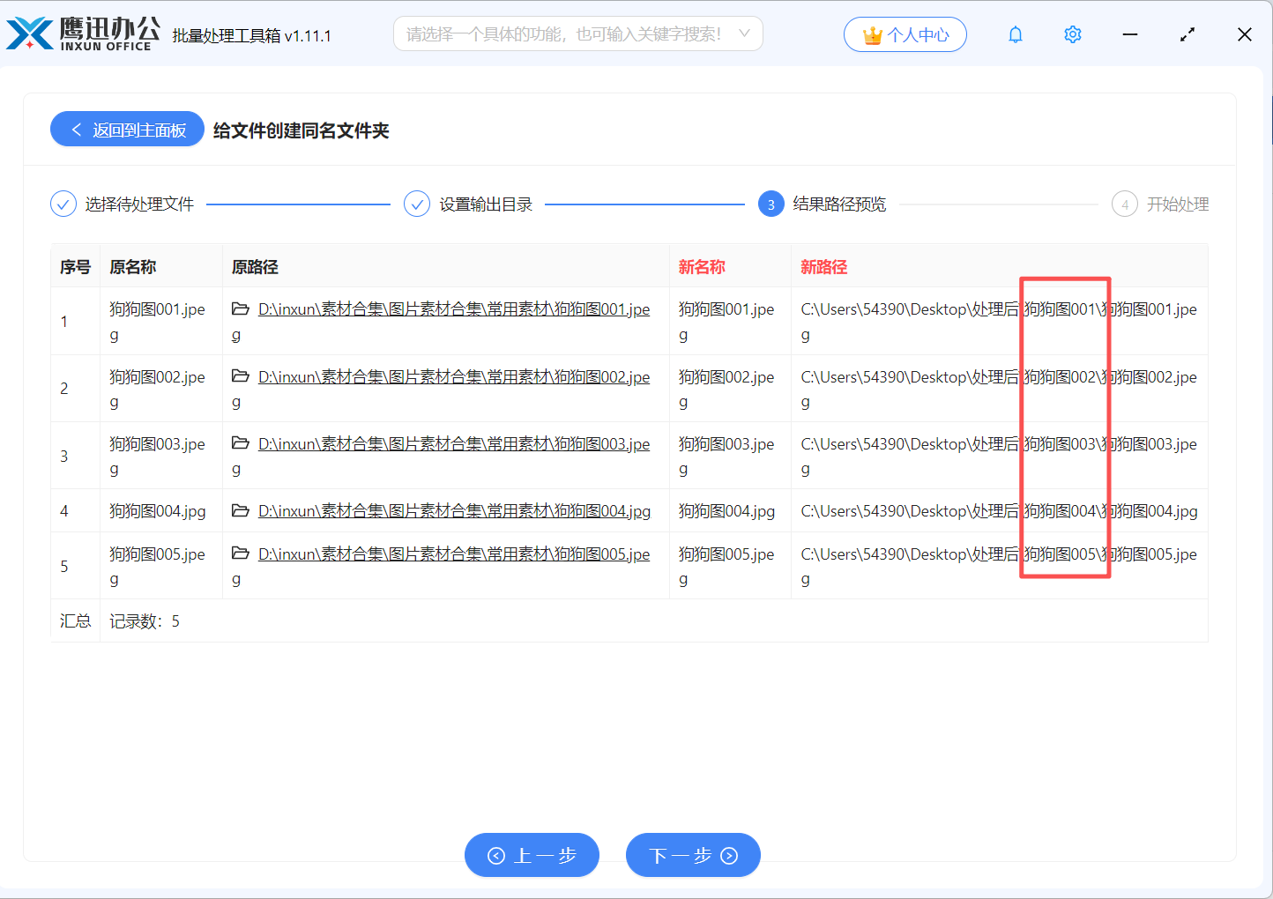Image resolution: width=1273 pixels, height=899 pixels.
Task: Open folder icon for 狗狗图002 path
Action: click(x=240, y=376)
